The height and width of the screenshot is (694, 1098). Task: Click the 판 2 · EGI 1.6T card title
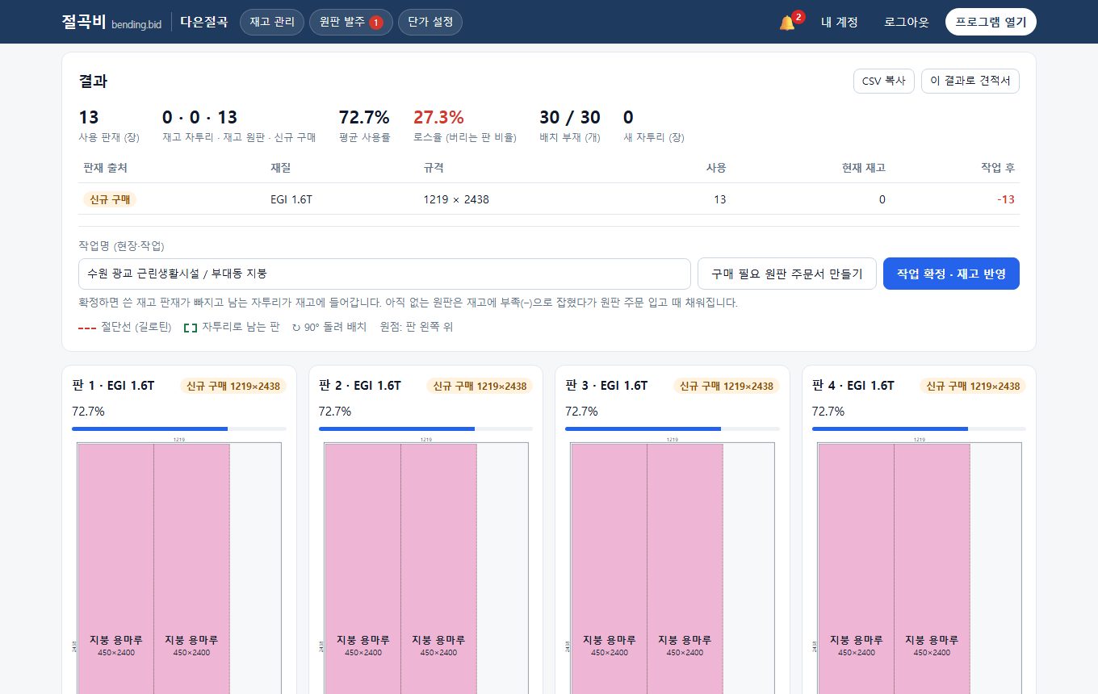[360, 386]
